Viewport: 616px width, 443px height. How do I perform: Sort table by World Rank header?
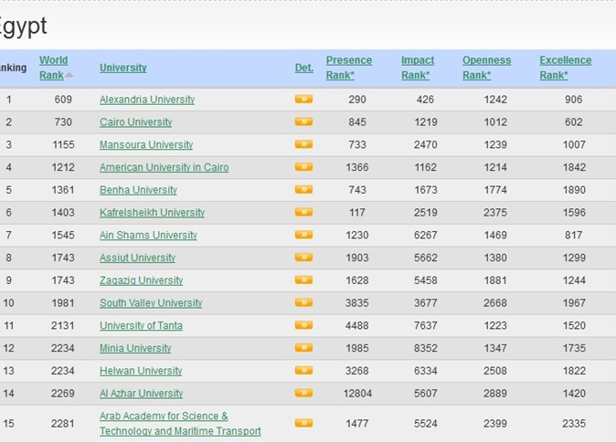click(x=53, y=68)
